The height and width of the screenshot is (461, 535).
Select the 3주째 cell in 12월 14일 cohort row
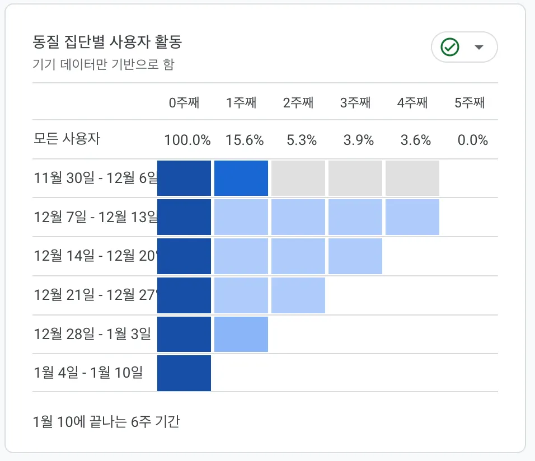pyautogui.click(x=355, y=256)
